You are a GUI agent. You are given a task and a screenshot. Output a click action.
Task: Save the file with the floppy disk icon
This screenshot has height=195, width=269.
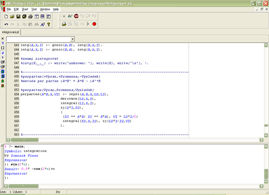(x=18, y=16)
